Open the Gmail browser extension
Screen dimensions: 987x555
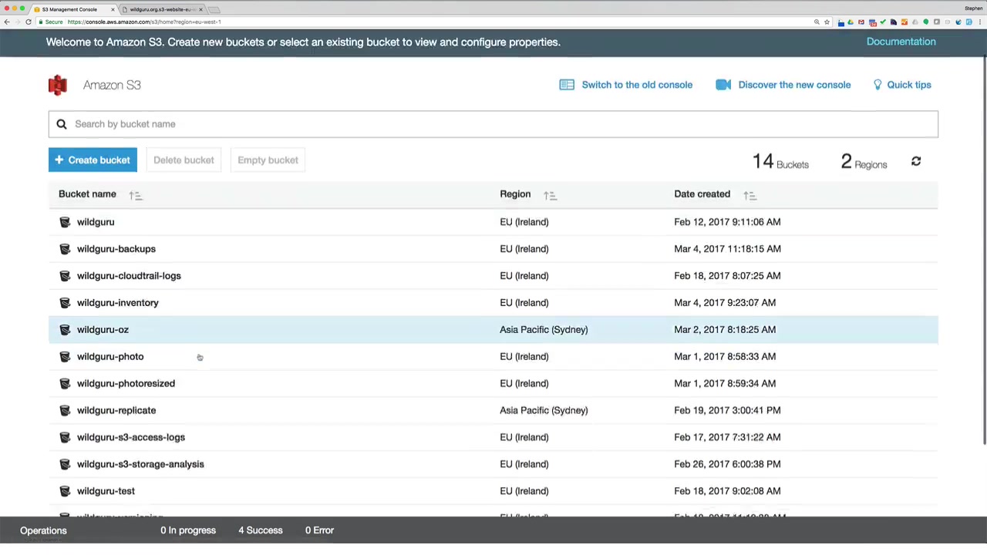(861, 22)
